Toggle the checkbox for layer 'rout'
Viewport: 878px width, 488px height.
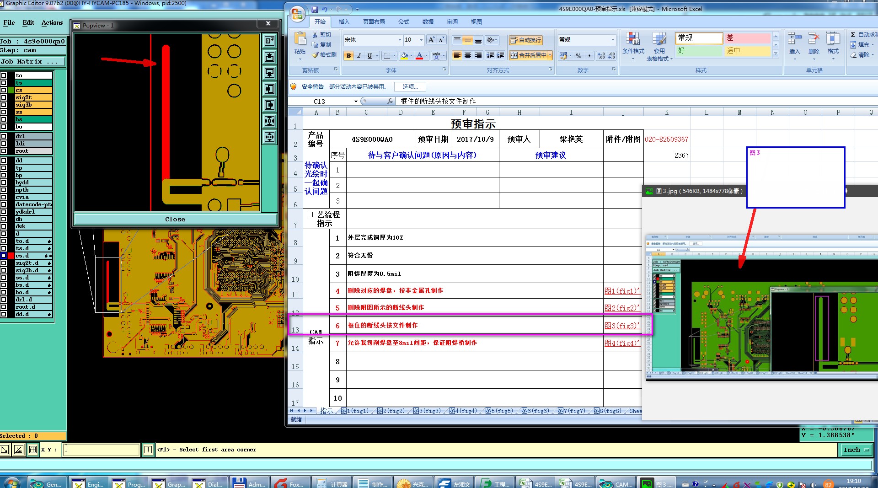(4, 151)
